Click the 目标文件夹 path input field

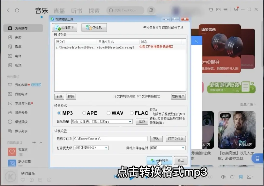click(110, 139)
